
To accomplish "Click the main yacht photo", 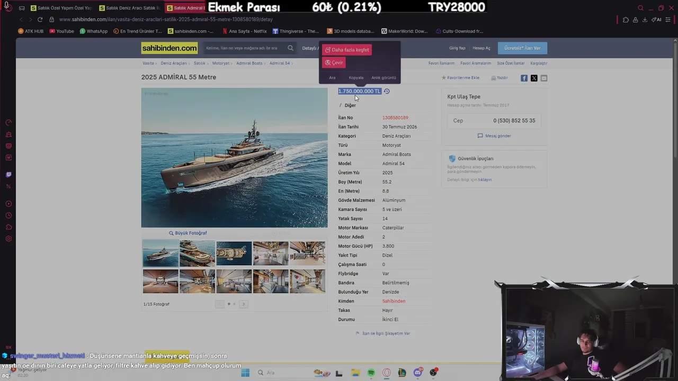I will coord(234,158).
